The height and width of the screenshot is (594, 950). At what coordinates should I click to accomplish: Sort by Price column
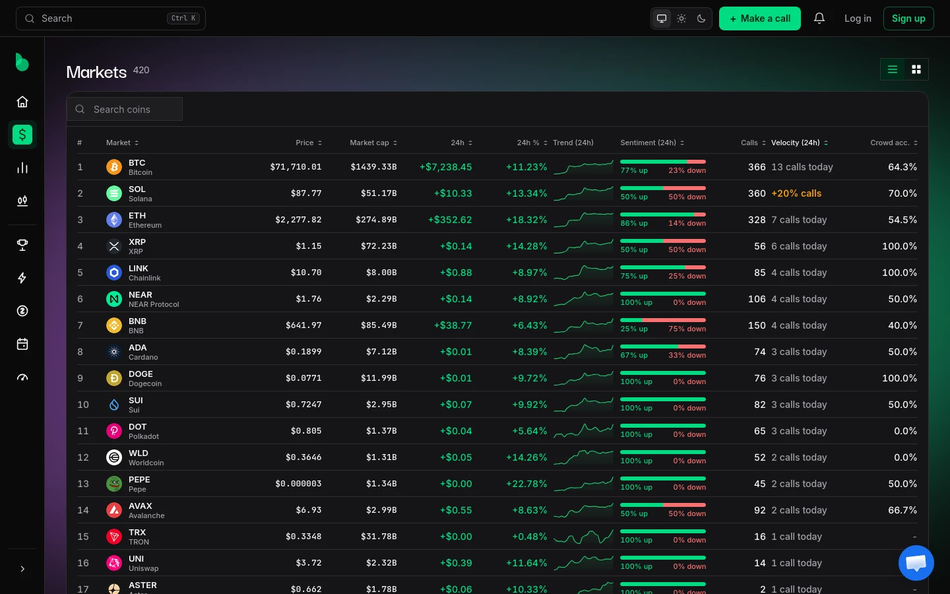309,143
